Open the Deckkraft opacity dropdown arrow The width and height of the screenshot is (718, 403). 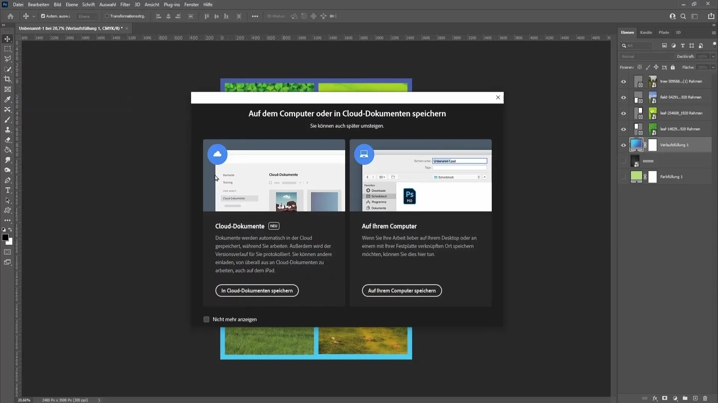tap(713, 56)
